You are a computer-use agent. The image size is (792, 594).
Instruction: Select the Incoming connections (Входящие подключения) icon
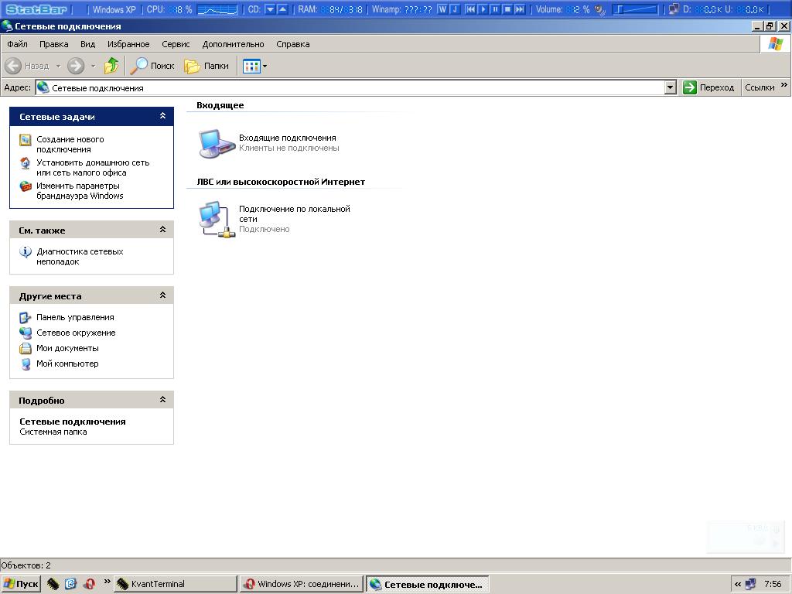coord(217,143)
